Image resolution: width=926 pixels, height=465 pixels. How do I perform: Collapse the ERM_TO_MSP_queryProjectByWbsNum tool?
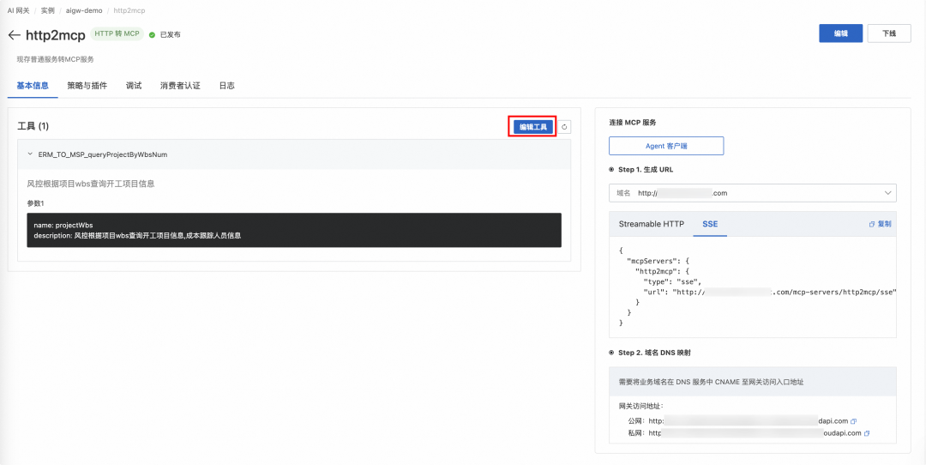tap(30, 155)
